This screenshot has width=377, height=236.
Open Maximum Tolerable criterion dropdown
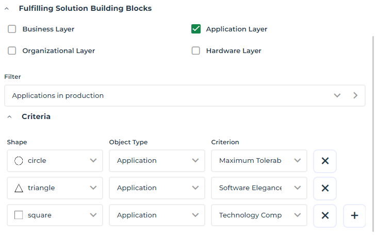coord(259,161)
